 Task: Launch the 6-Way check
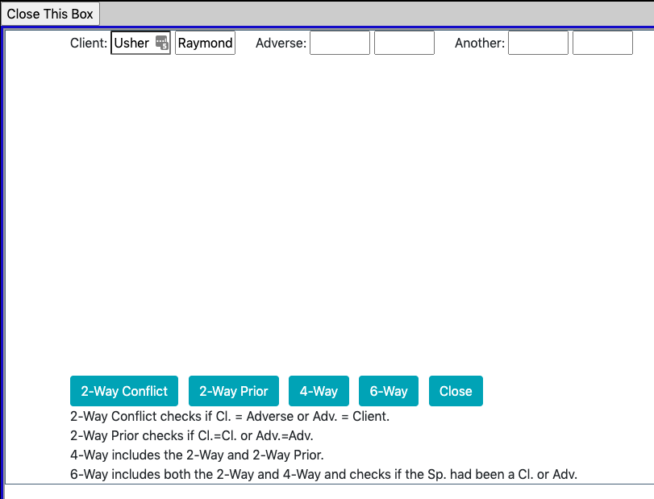click(389, 391)
